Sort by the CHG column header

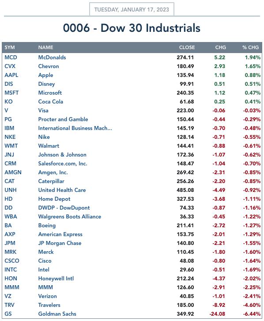click(x=220, y=47)
